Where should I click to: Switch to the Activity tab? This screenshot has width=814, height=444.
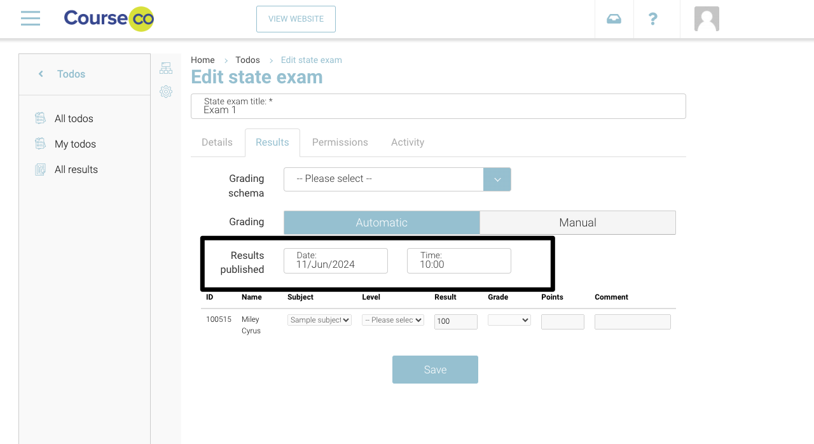(x=408, y=142)
